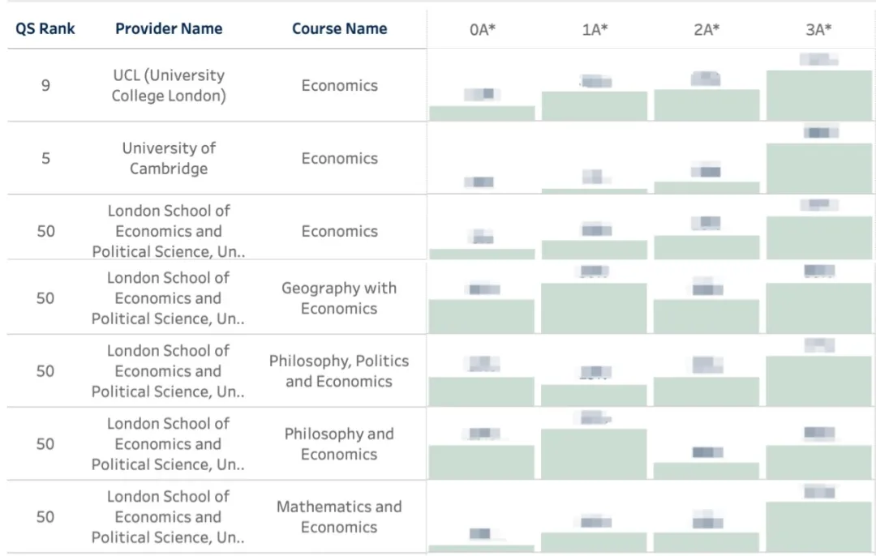
Task: Select the 3A* column header
Action: pos(818,30)
